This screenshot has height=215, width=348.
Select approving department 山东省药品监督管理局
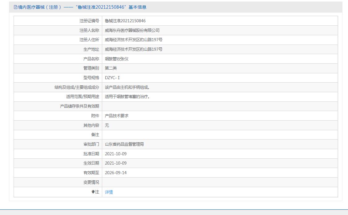point(124,144)
